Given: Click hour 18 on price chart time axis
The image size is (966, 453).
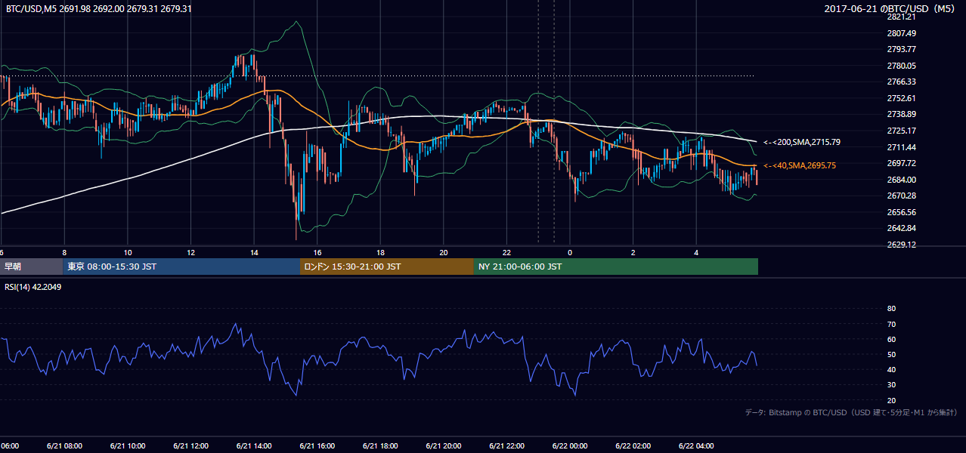Looking at the screenshot, I should click(380, 252).
